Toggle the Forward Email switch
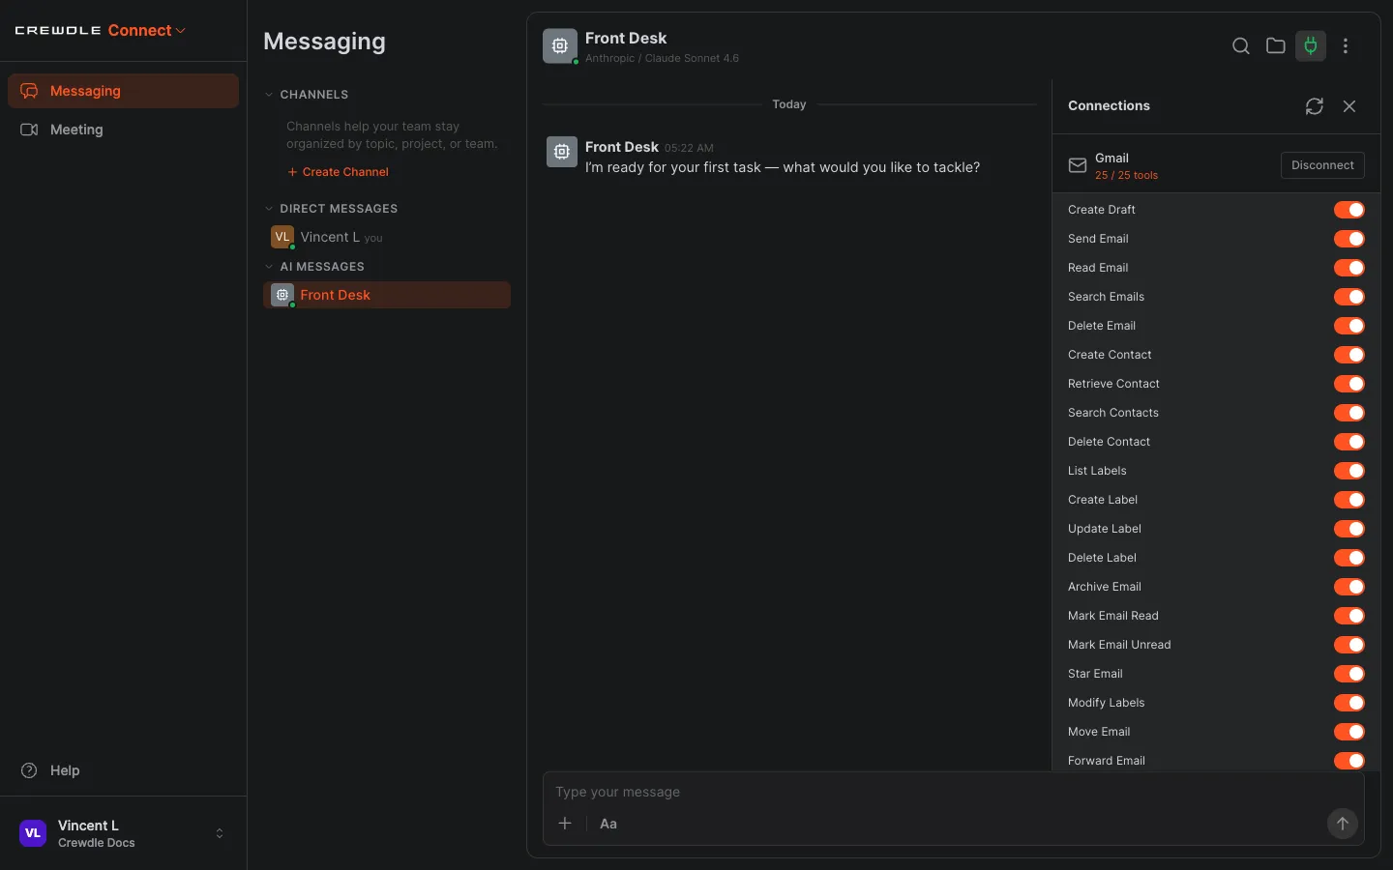The height and width of the screenshot is (870, 1393). click(1349, 761)
